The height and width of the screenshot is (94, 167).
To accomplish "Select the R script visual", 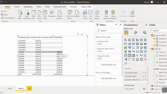I will [x=138, y=56].
